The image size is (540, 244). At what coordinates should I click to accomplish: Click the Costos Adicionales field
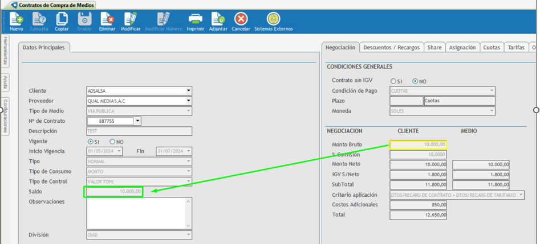pos(419,205)
